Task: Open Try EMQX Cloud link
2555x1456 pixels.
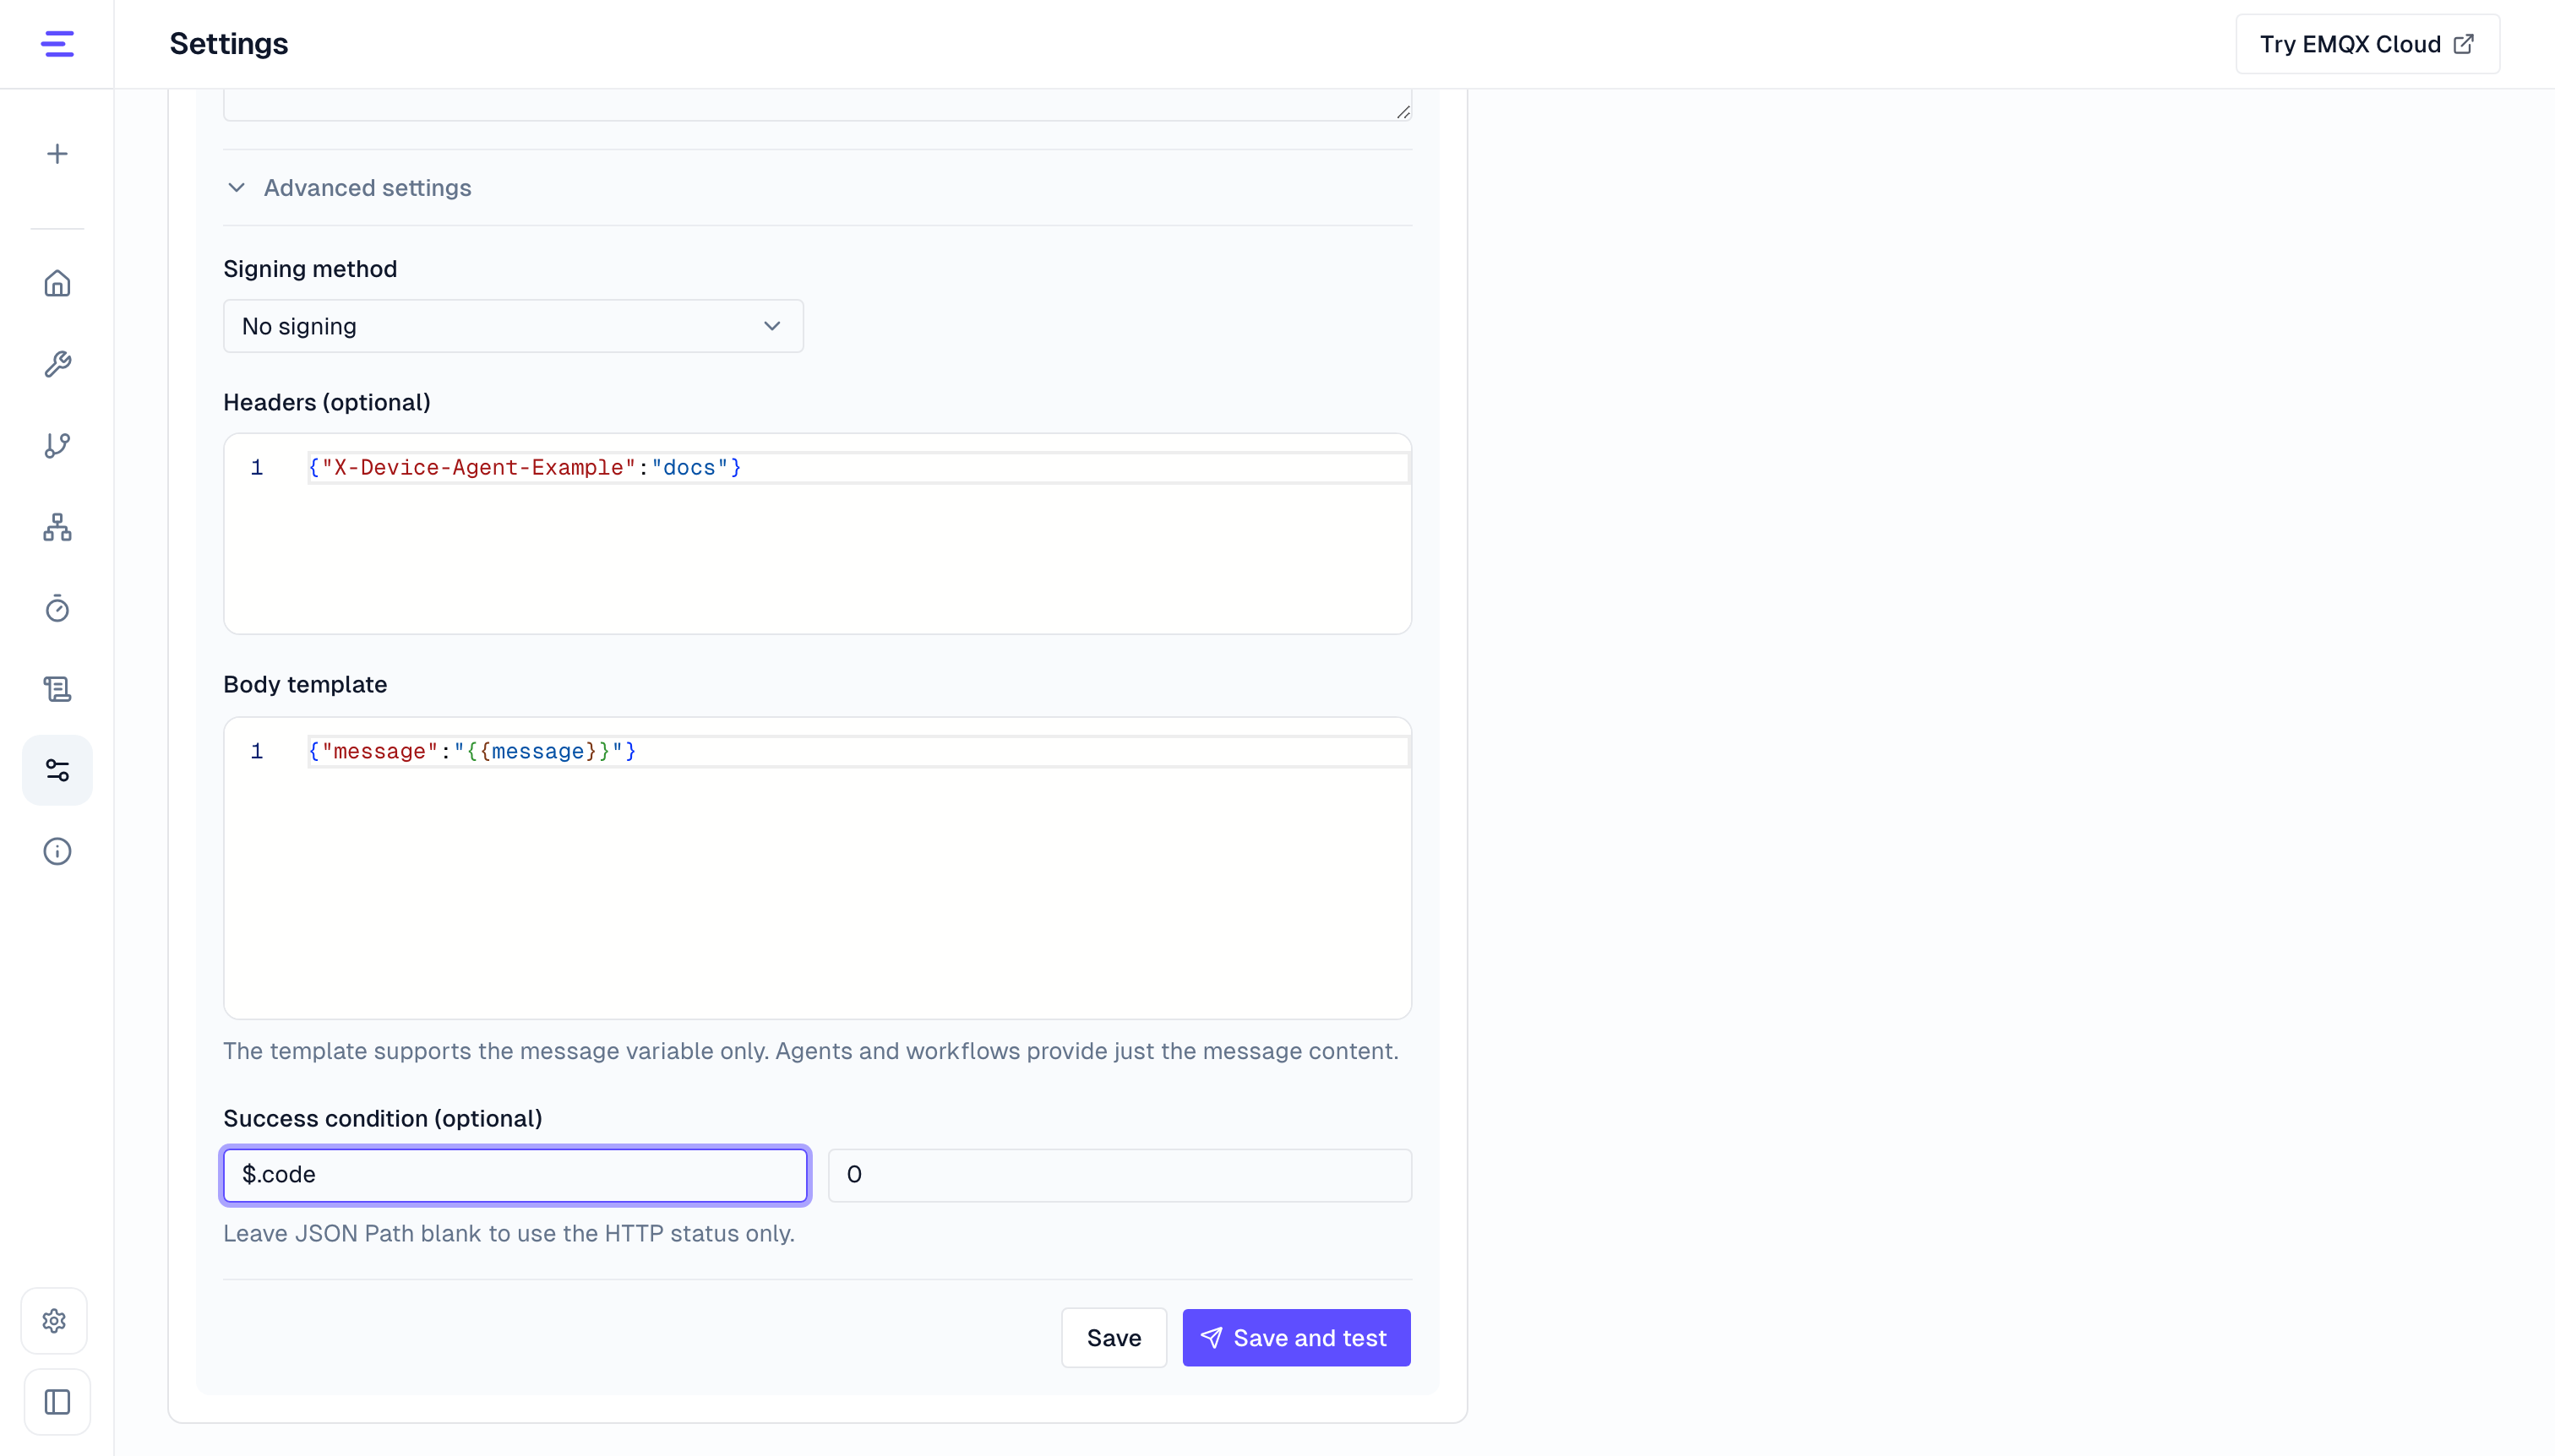Action: (2367, 44)
